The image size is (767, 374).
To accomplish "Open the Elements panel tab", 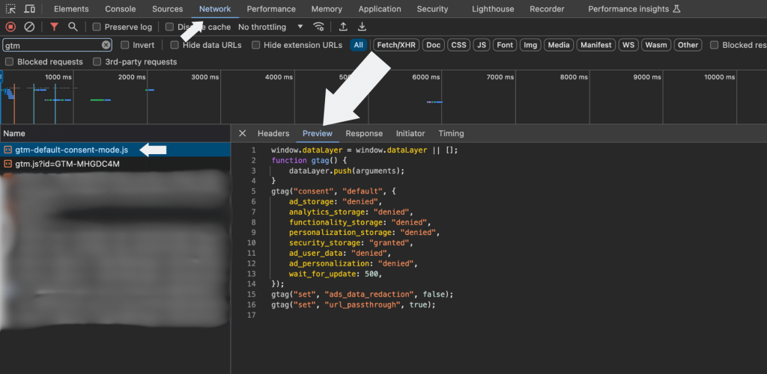I will [x=71, y=9].
